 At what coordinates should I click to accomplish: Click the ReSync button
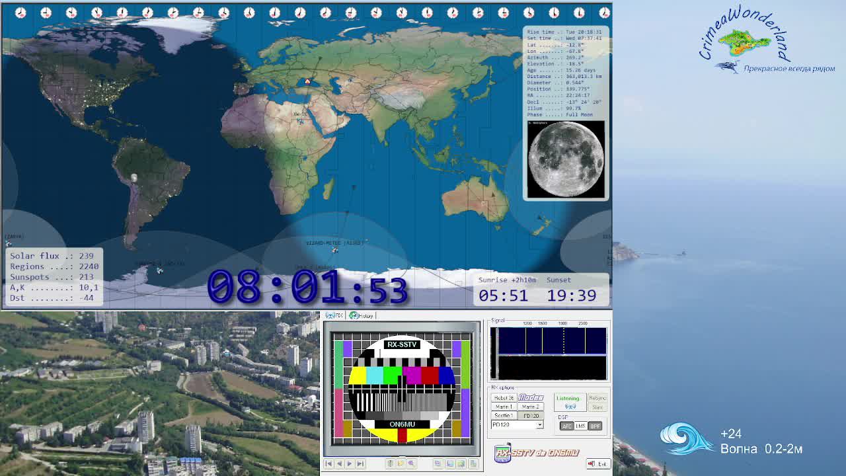[x=597, y=398]
